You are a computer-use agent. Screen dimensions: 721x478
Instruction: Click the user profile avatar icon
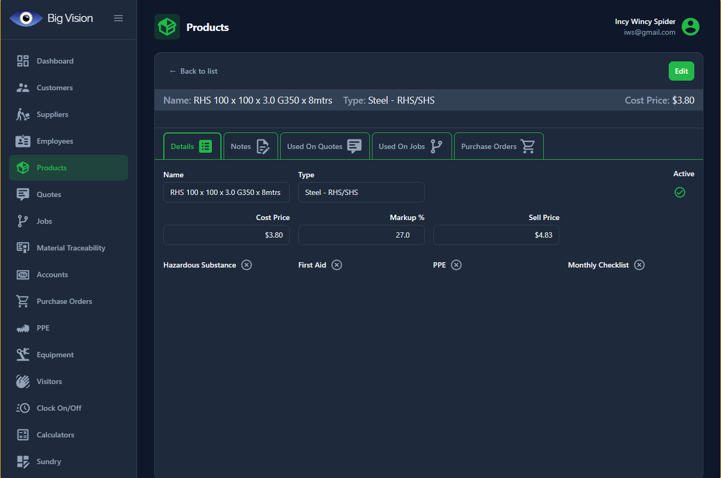click(x=691, y=27)
